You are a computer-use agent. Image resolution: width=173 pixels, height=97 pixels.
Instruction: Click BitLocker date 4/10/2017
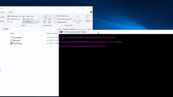coord(53,40)
